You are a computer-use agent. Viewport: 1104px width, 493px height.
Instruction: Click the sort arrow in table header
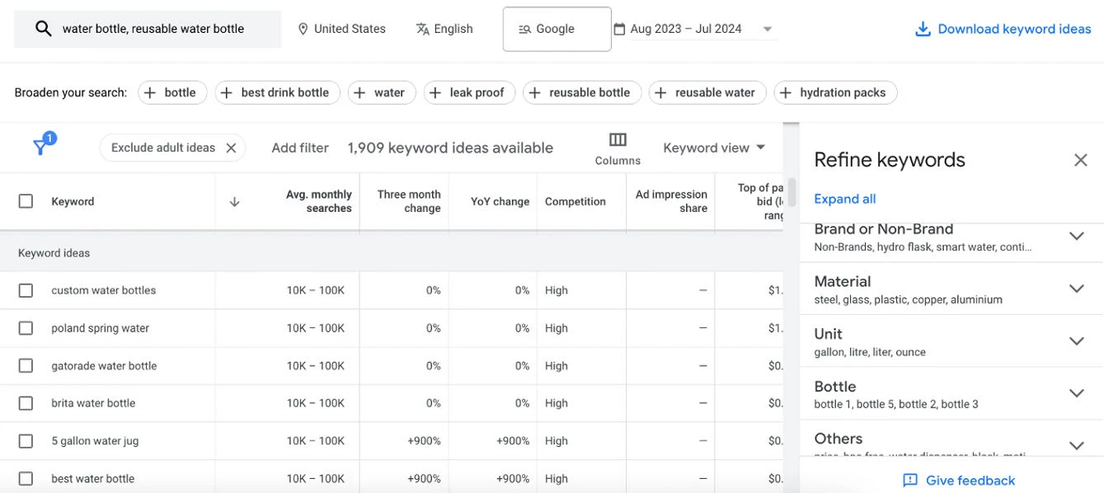point(234,201)
